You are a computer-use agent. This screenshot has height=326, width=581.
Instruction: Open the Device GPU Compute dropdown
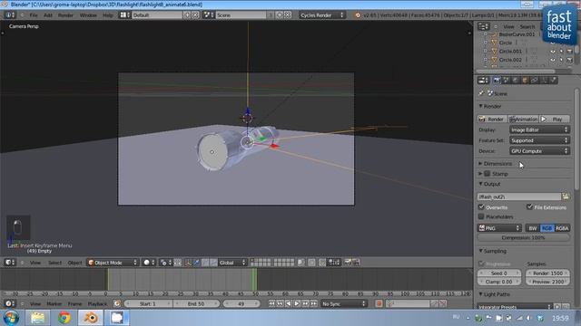point(539,151)
